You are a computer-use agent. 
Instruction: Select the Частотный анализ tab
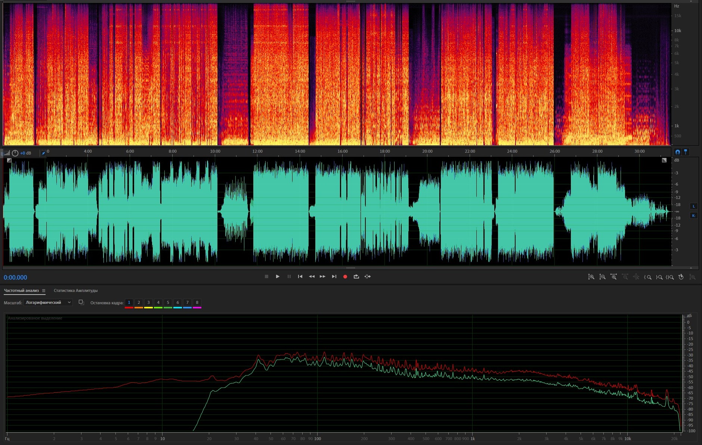(21, 291)
